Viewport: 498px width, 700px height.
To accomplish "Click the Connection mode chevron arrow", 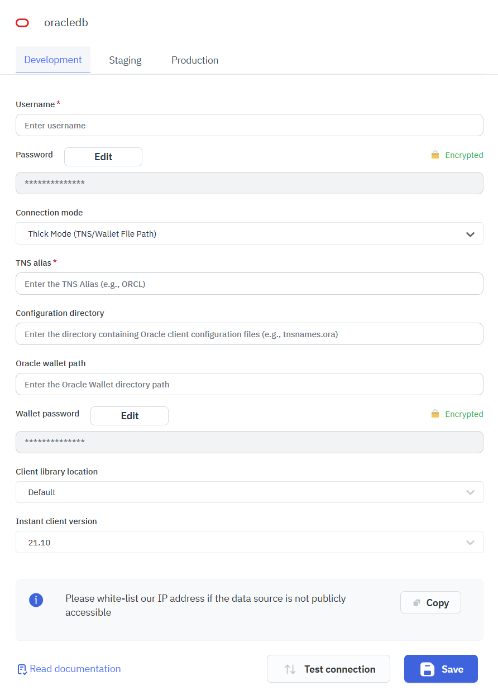I will pyautogui.click(x=470, y=234).
